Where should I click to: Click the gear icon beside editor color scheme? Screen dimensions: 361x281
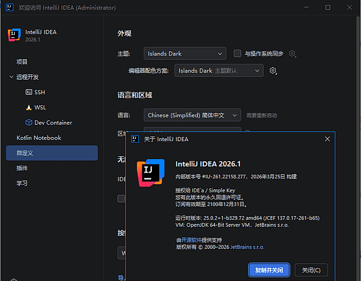[x=273, y=71]
